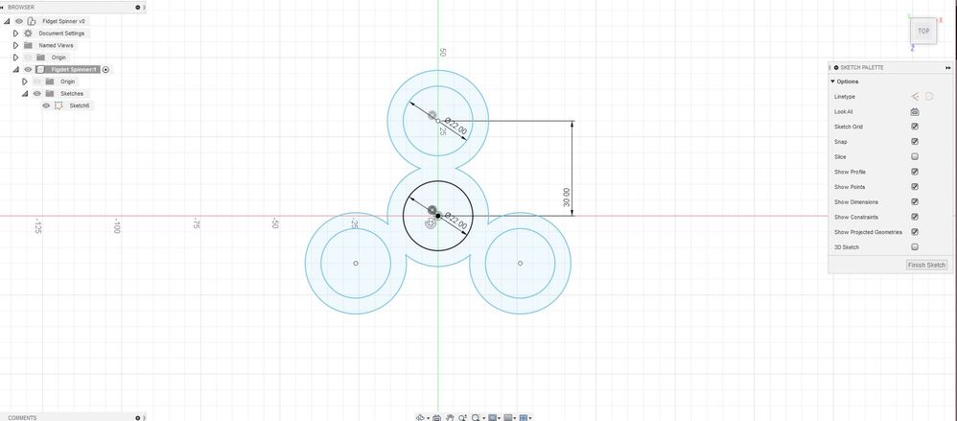Open the Grid and Snaps icon
This screenshot has width=957, height=421.
click(x=508, y=418)
